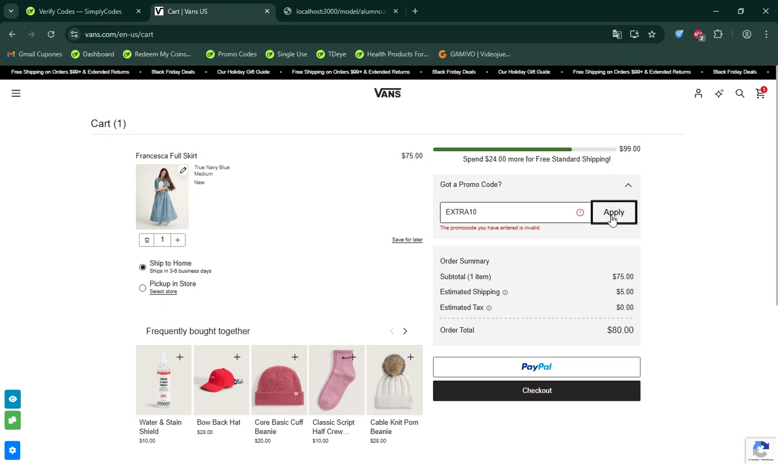The height and width of the screenshot is (464, 778).
Task: Click the address bar URL
Action: 119,34
